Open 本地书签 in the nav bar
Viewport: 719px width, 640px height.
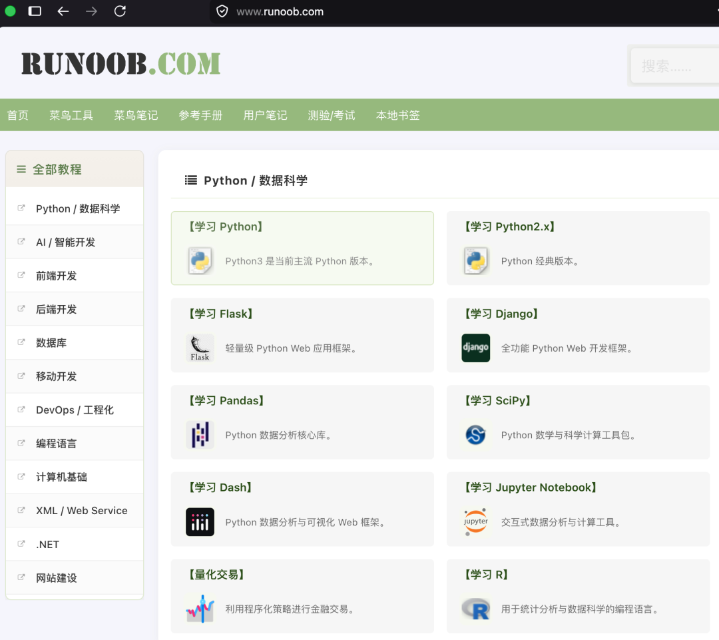click(397, 115)
